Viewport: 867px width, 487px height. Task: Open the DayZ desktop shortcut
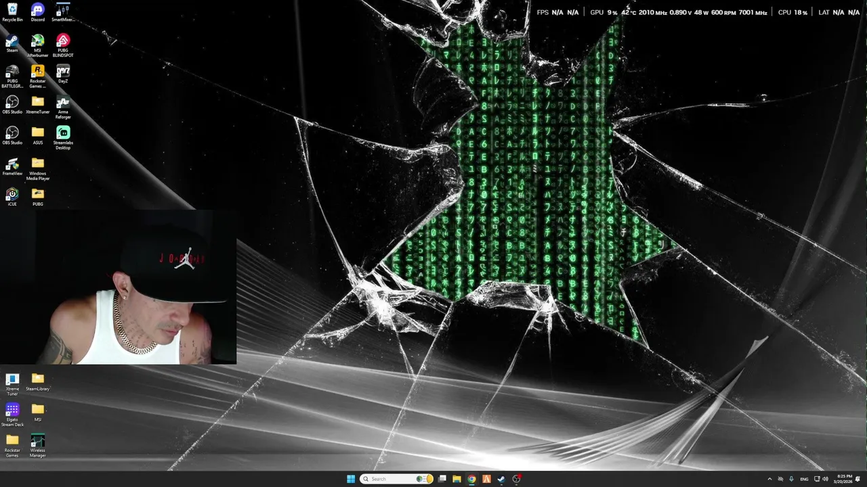pos(63,74)
